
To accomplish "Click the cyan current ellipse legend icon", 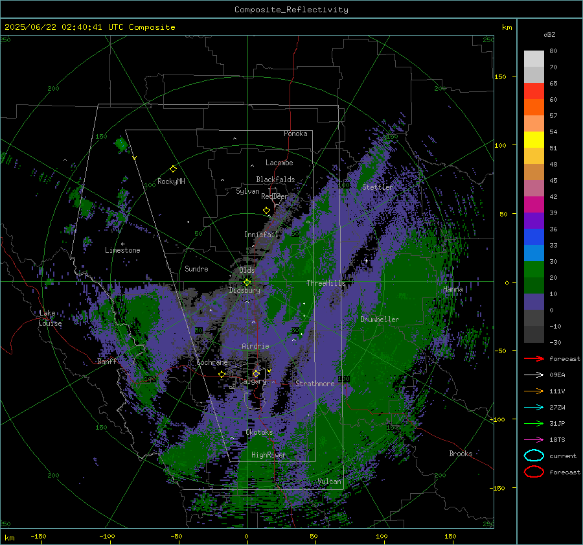I will pyautogui.click(x=534, y=456).
